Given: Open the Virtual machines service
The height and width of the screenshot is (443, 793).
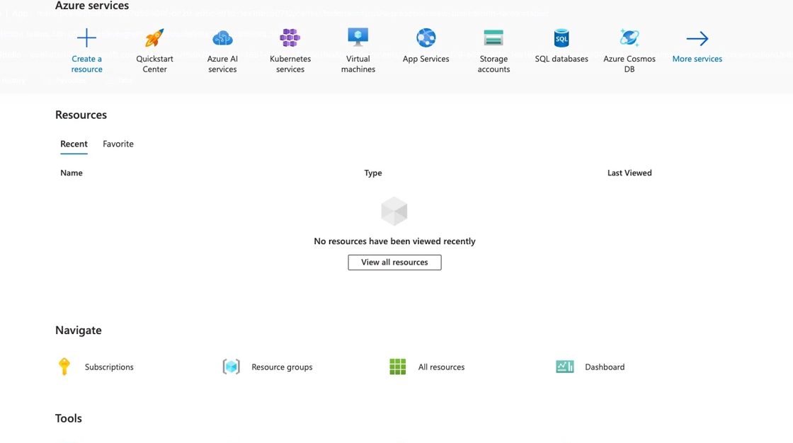Looking at the screenshot, I should (358, 47).
